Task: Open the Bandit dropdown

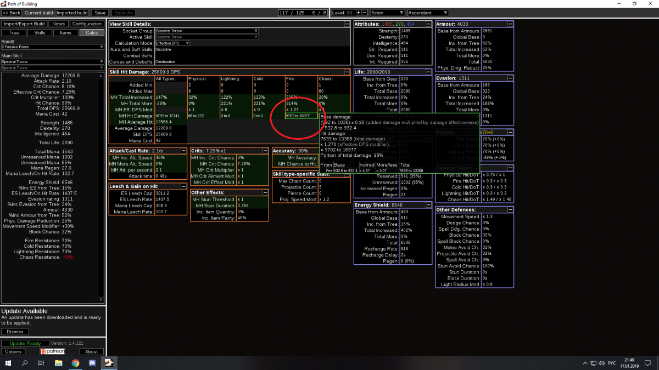Action: (52, 47)
